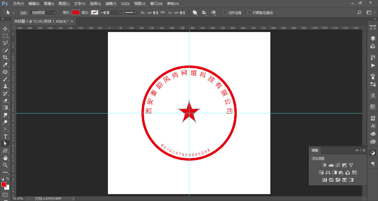Image resolution: width=378 pixels, height=201 pixels.
Task: Select the Crop tool
Action: [x=5, y=57]
